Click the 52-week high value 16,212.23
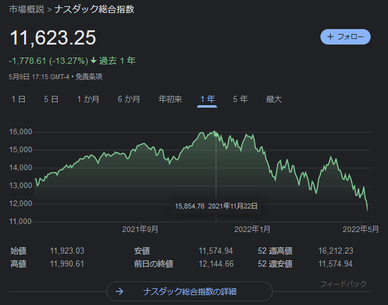 335,251
